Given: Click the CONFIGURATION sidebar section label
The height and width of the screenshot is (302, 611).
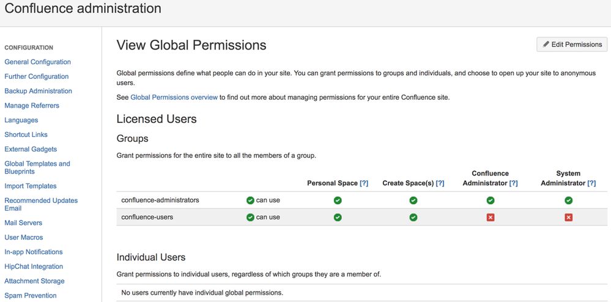Looking at the screenshot, I should click(29, 48).
